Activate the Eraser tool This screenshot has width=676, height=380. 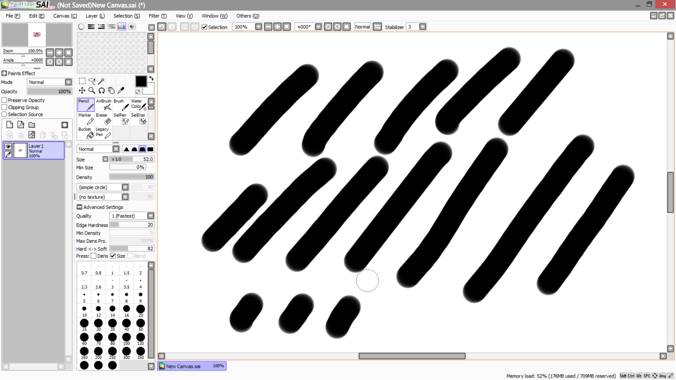103,119
